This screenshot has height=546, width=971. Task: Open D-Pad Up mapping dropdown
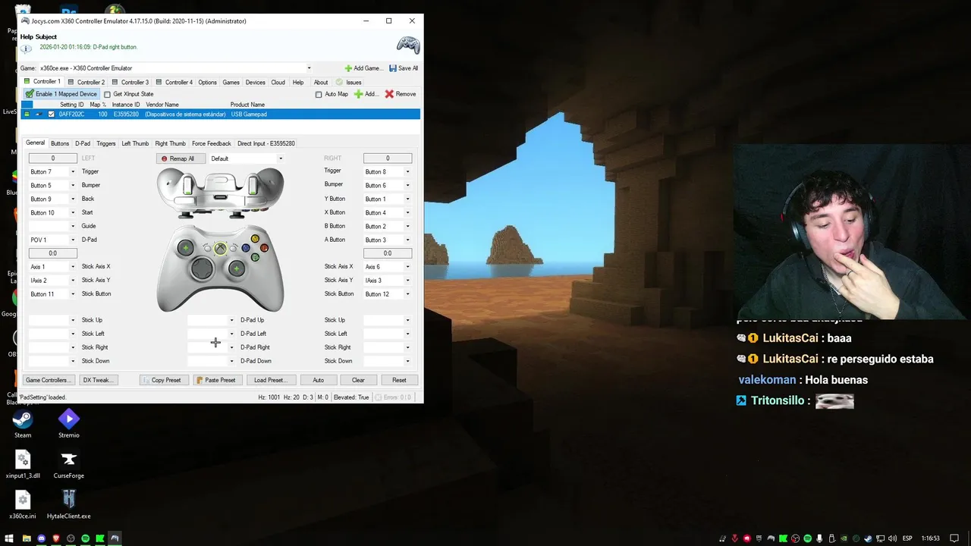tap(212, 320)
